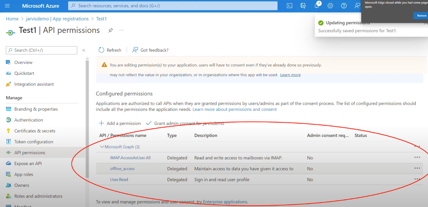The height and width of the screenshot is (207, 428).
Task: Open portal settings gear
Action: (x=330, y=6)
